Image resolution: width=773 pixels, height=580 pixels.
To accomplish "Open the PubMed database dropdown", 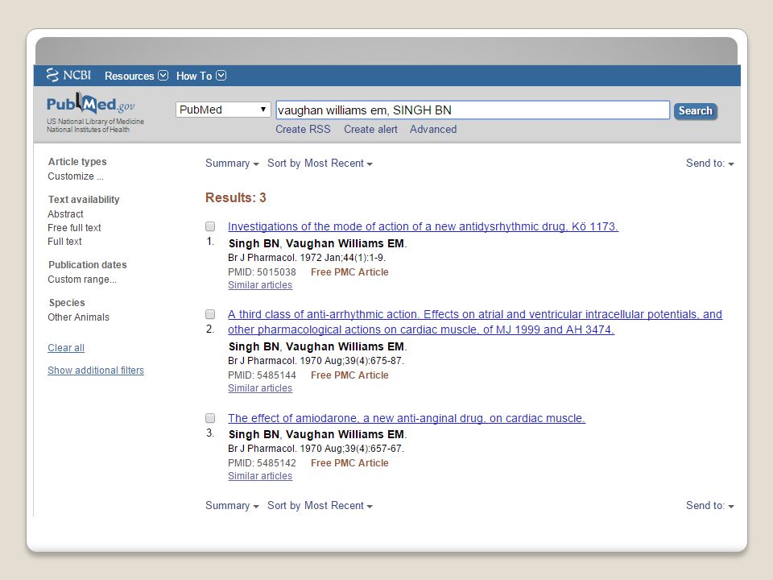I will point(223,110).
